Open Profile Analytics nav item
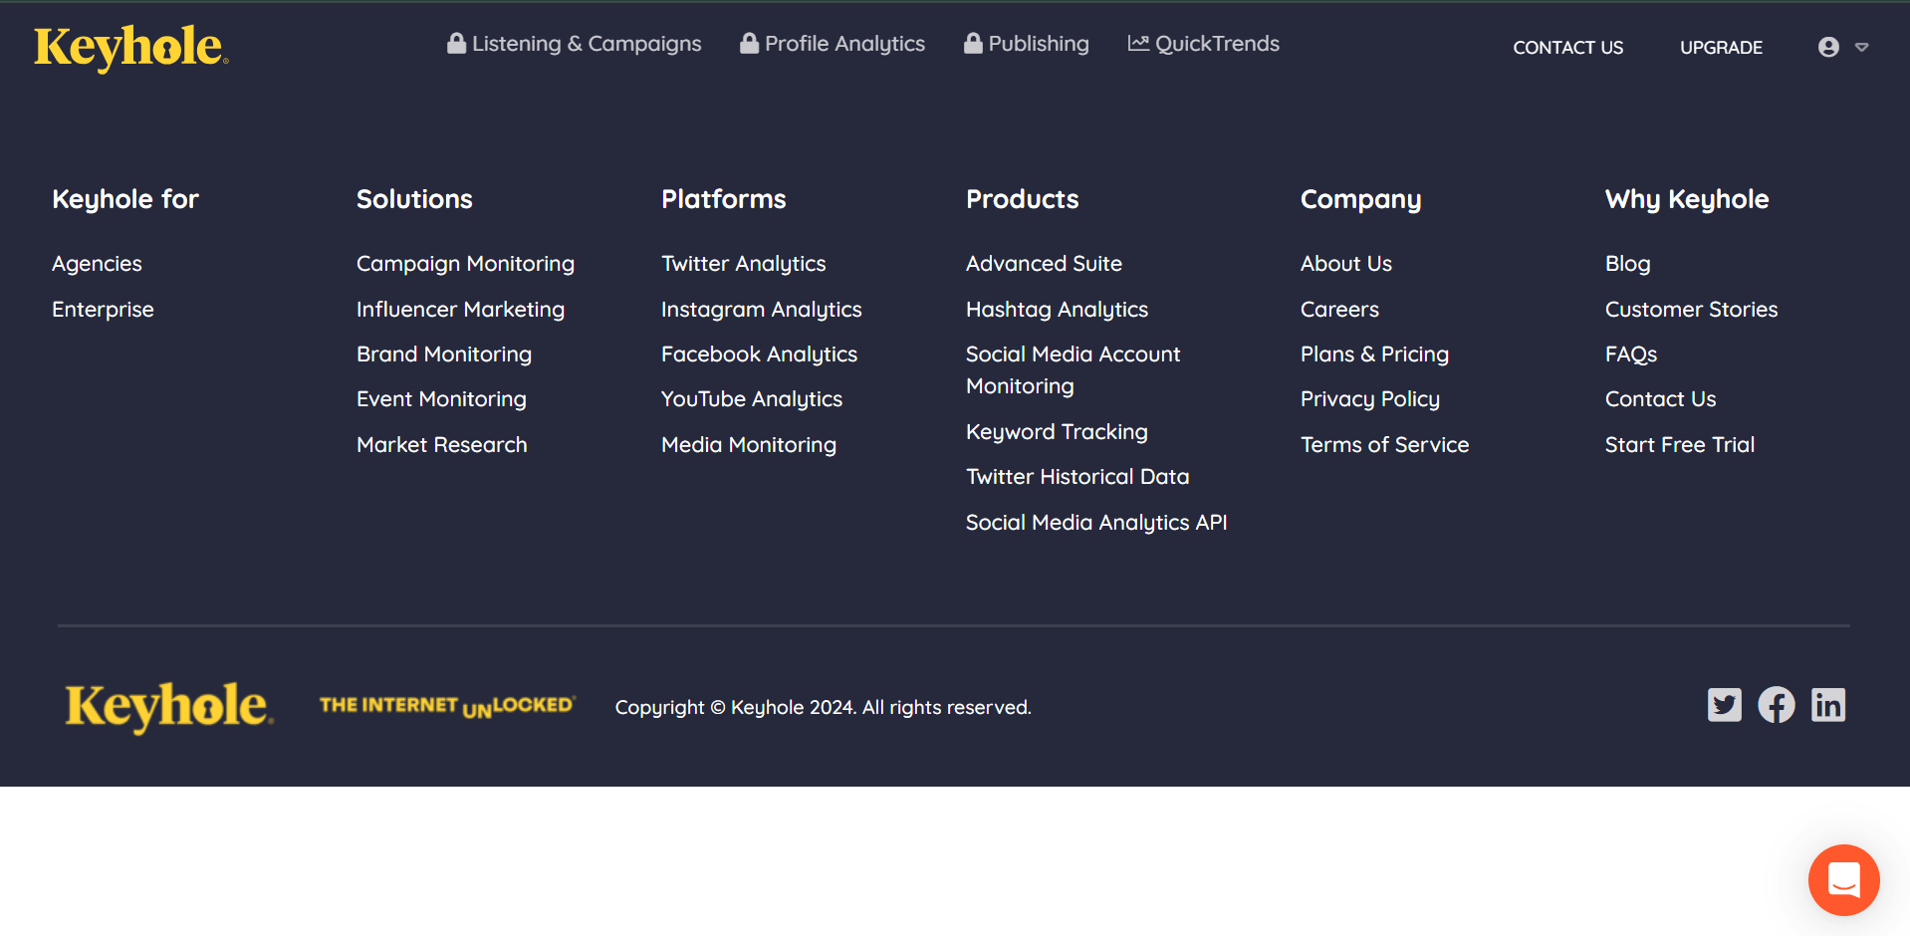The height and width of the screenshot is (936, 1910). (833, 44)
